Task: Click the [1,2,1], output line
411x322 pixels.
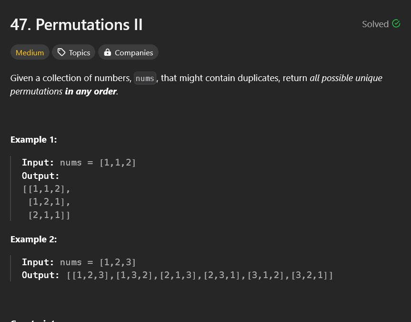Action: (49, 202)
